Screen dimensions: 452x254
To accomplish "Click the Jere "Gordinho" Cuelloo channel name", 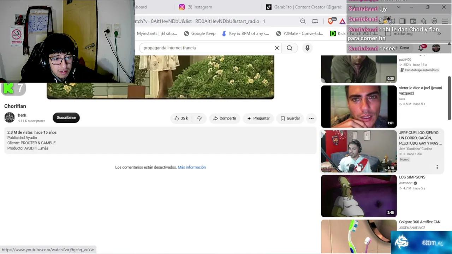I will [416, 149].
